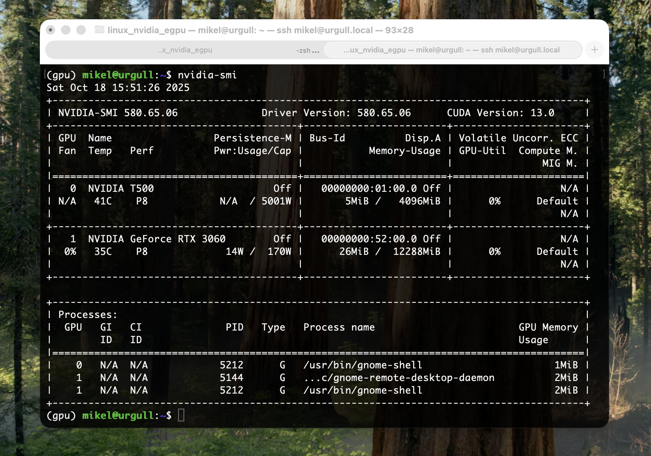
Task: Click the folder proxy icon in title bar
Action: 99,30
